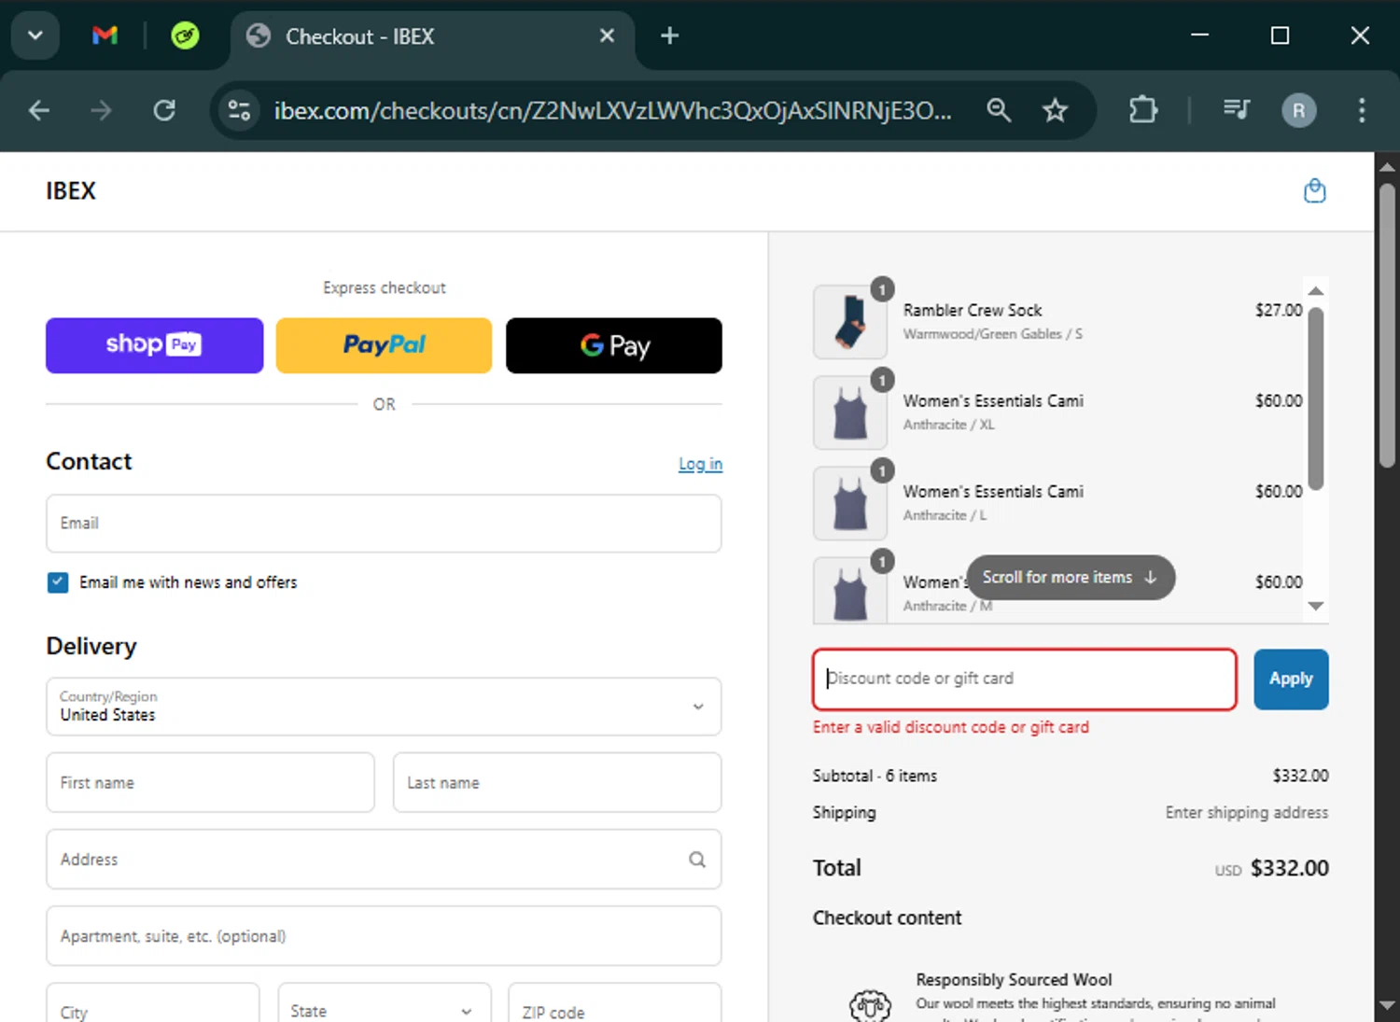This screenshot has height=1022, width=1400.
Task: Pay with Google Pay
Action: coord(613,345)
